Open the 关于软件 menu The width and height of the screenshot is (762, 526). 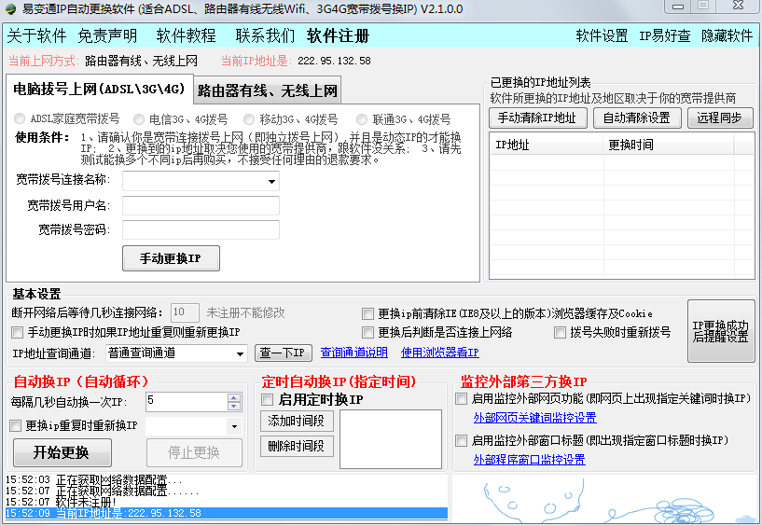(x=36, y=35)
